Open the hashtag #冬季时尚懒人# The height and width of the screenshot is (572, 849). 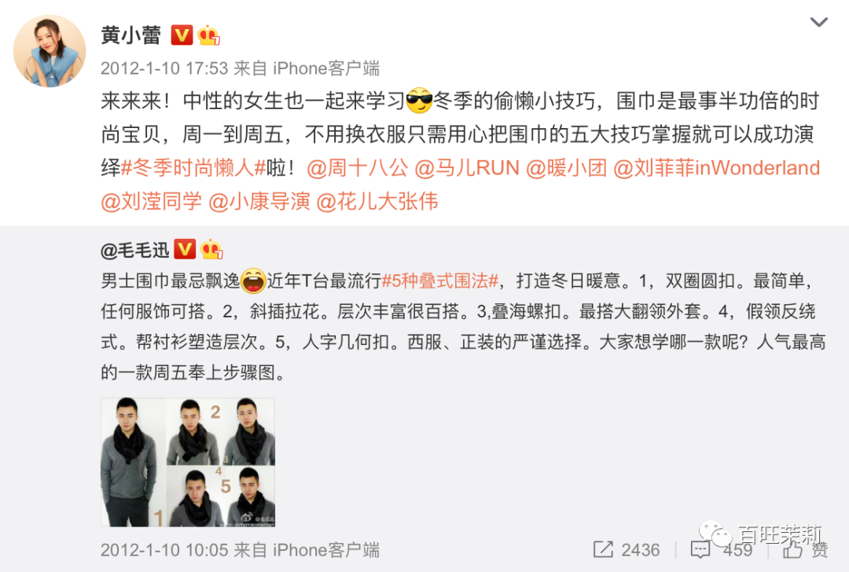[x=193, y=168]
